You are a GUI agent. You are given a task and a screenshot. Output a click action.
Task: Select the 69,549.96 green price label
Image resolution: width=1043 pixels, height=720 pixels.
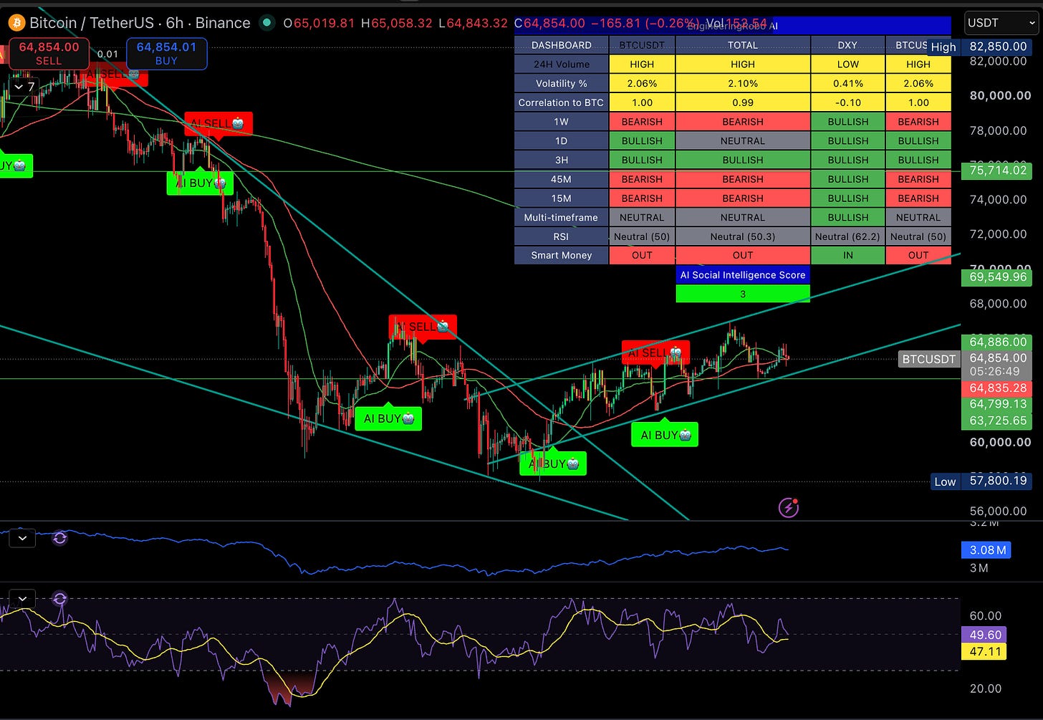pyautogui.click(x=997, y=277)
